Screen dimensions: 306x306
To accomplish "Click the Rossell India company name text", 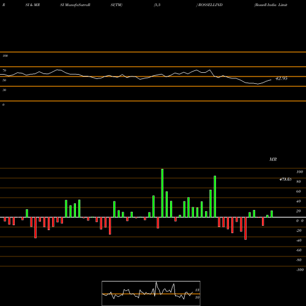I will 271,5.
